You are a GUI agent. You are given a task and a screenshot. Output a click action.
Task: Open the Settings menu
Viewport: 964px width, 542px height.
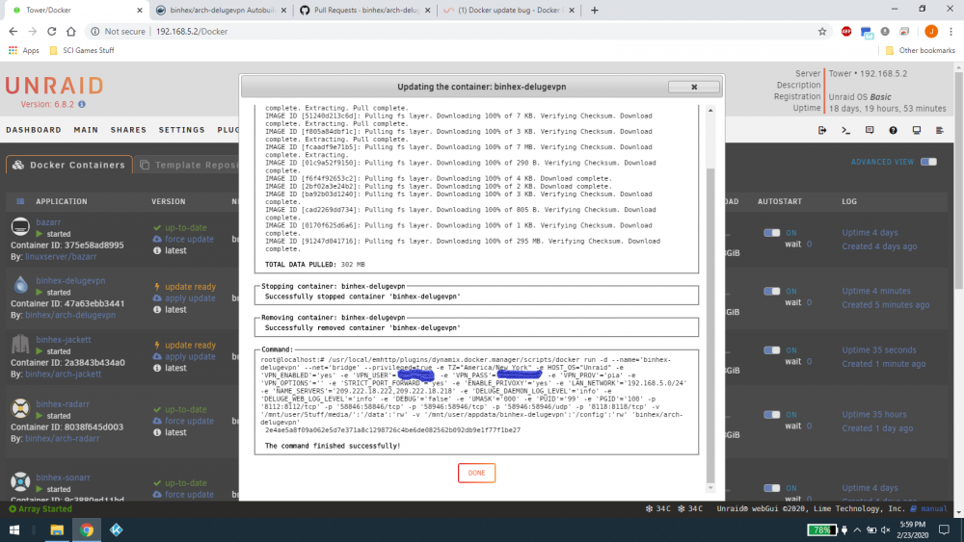(x=181, y=130)
